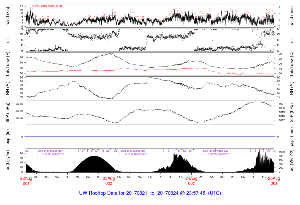Click the 24Aug 00z date marker

pyautogui.click(x=191, y=181)
